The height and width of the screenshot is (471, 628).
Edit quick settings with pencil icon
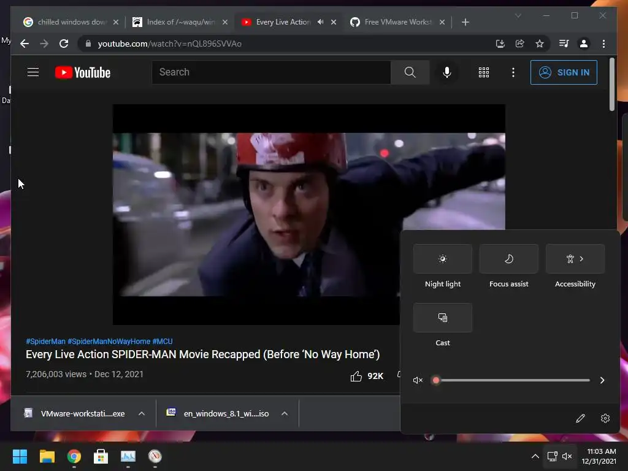[x=580, y=418]
